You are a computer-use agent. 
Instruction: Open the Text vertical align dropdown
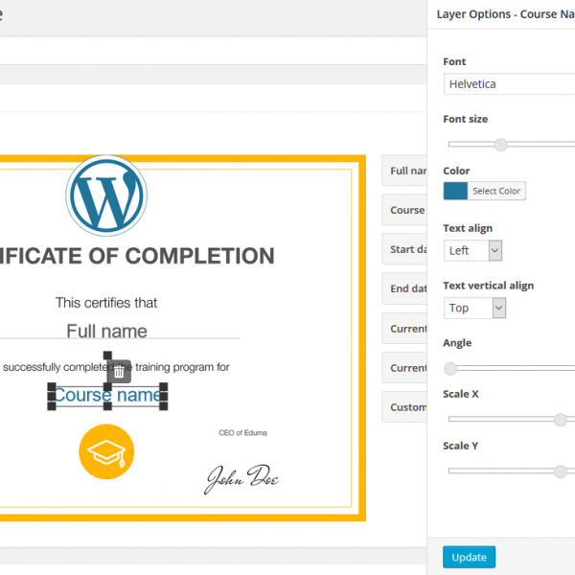475,308
